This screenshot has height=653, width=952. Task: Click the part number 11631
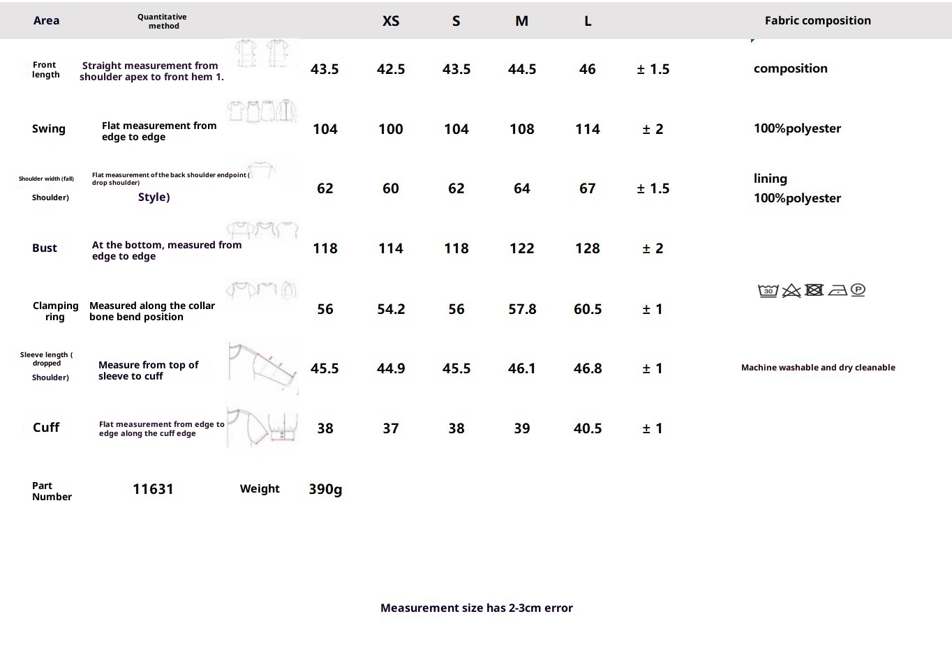tap(153, 489)
